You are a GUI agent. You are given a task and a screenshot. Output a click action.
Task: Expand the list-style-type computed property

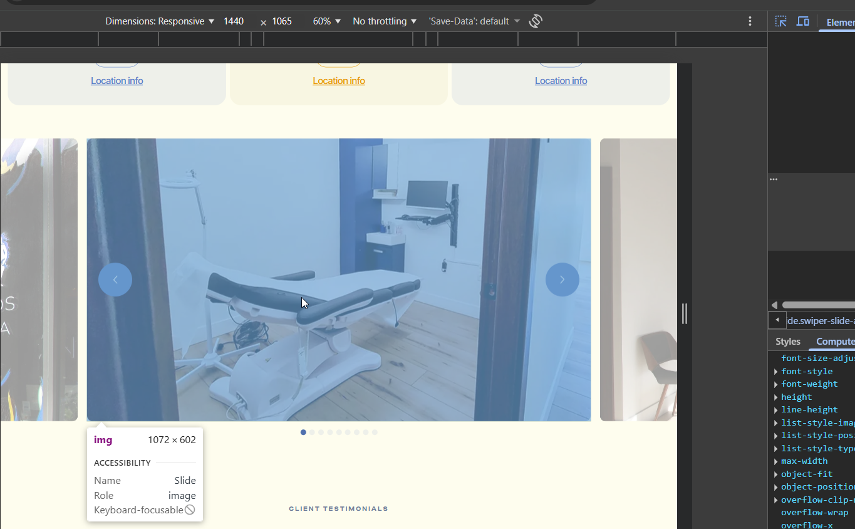click(x=776, y=449)
